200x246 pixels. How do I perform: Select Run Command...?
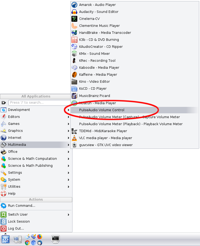click(36, 206)
